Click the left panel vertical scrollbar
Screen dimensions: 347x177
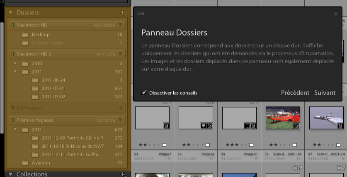[x=2, y=78]
